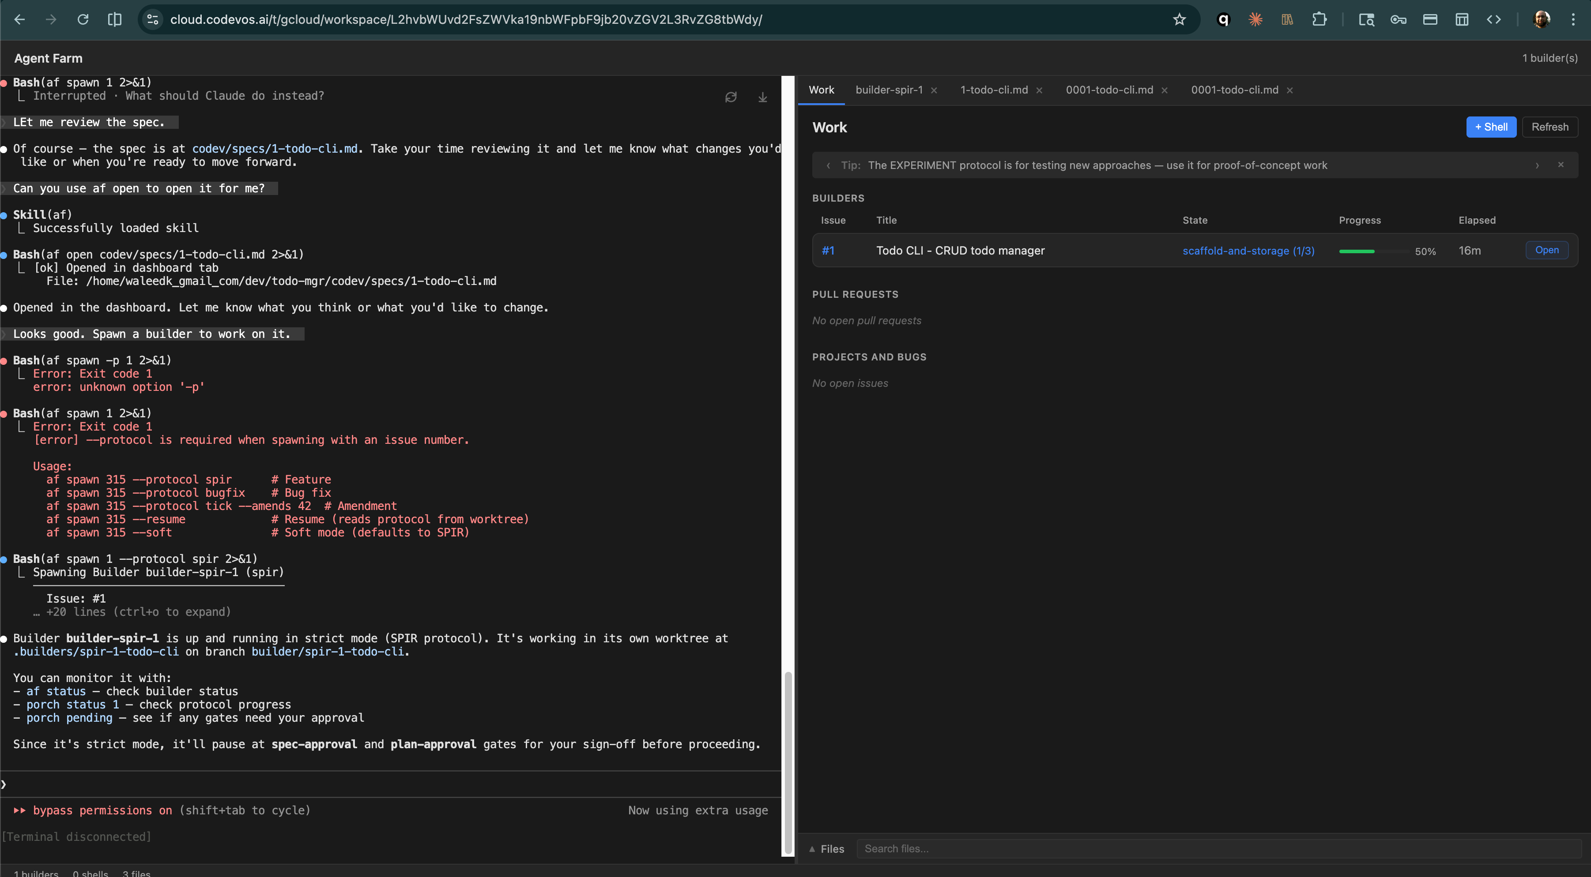This screenshot has width=1591, height=877.
Task: Open site information icon in address bar
Action: coord(153,19)
